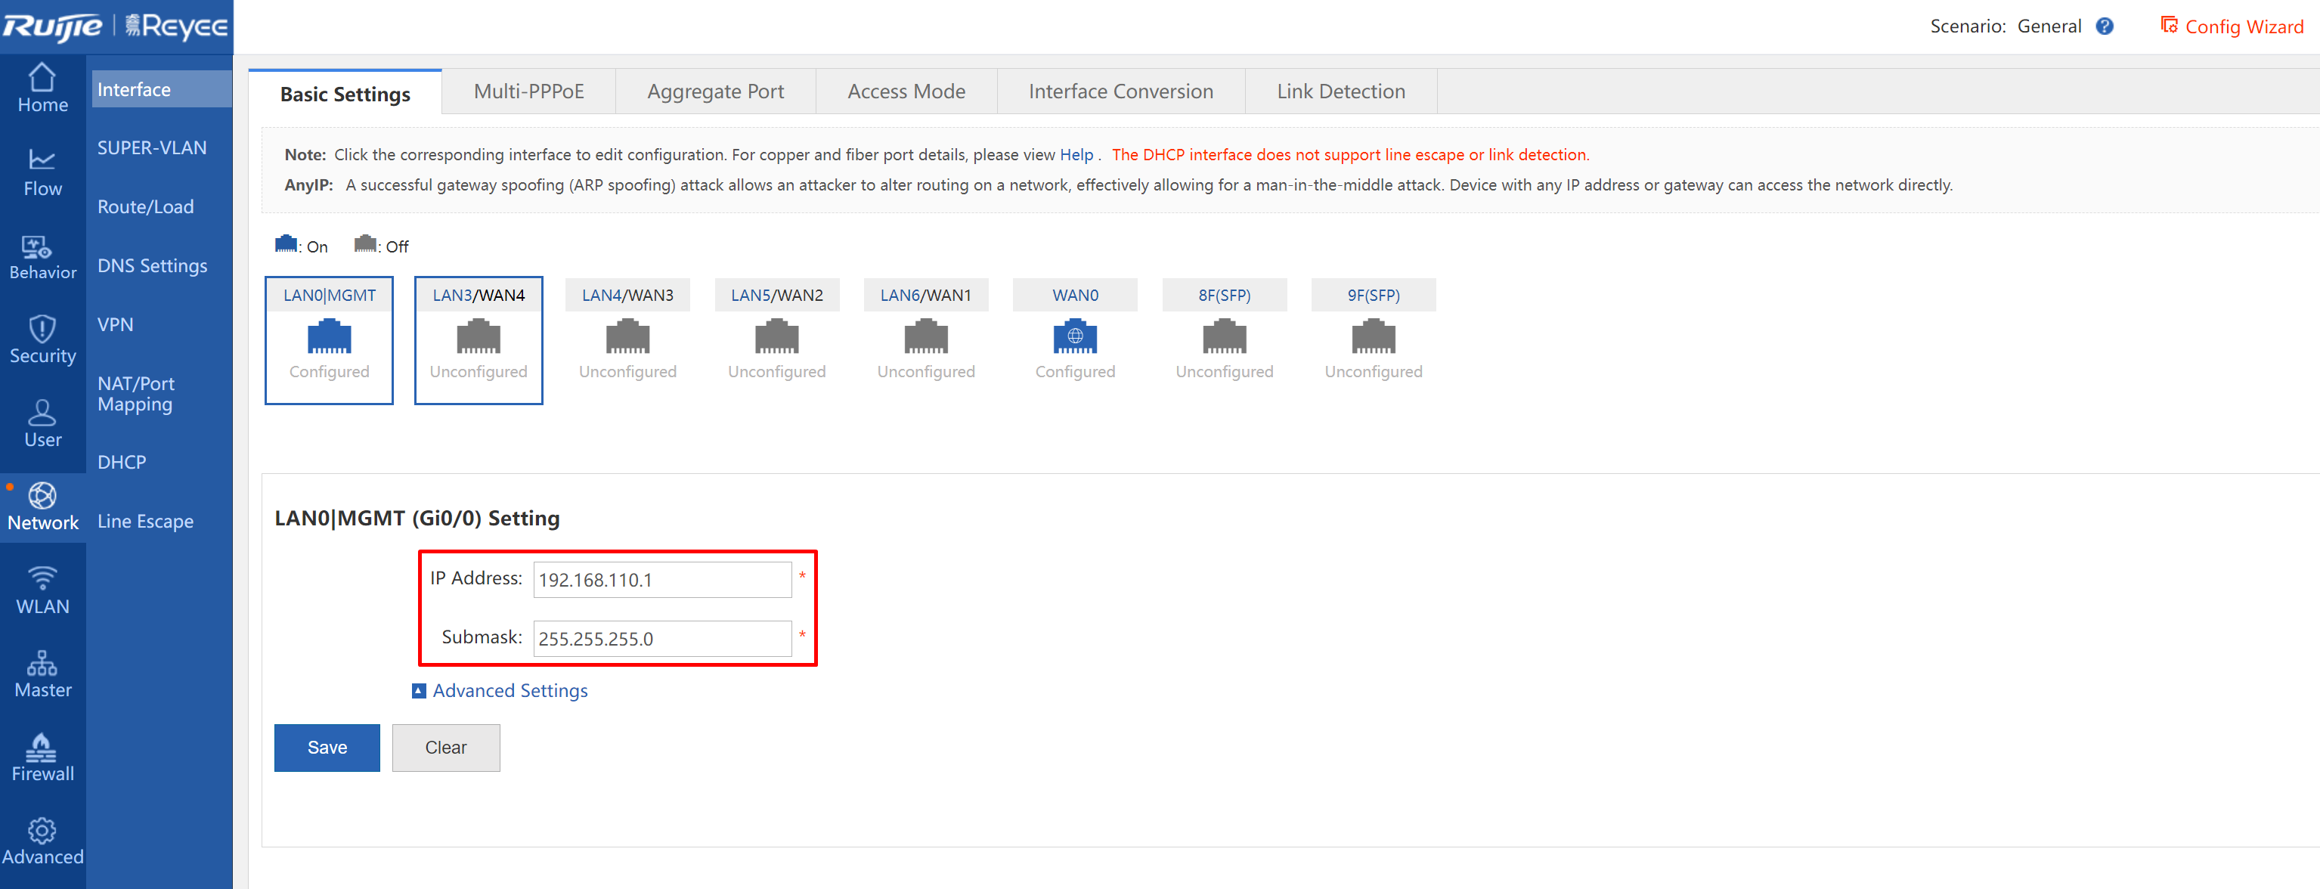The width and height of the screenshot is (2320, 889).
Task: Select the LAN0|MGMT port
Action: [x=329, y=339]
